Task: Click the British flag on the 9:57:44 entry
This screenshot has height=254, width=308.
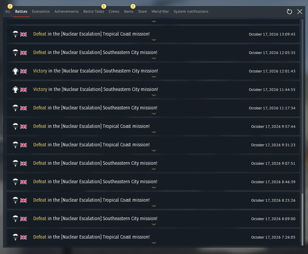Action: tap(24, 126)
